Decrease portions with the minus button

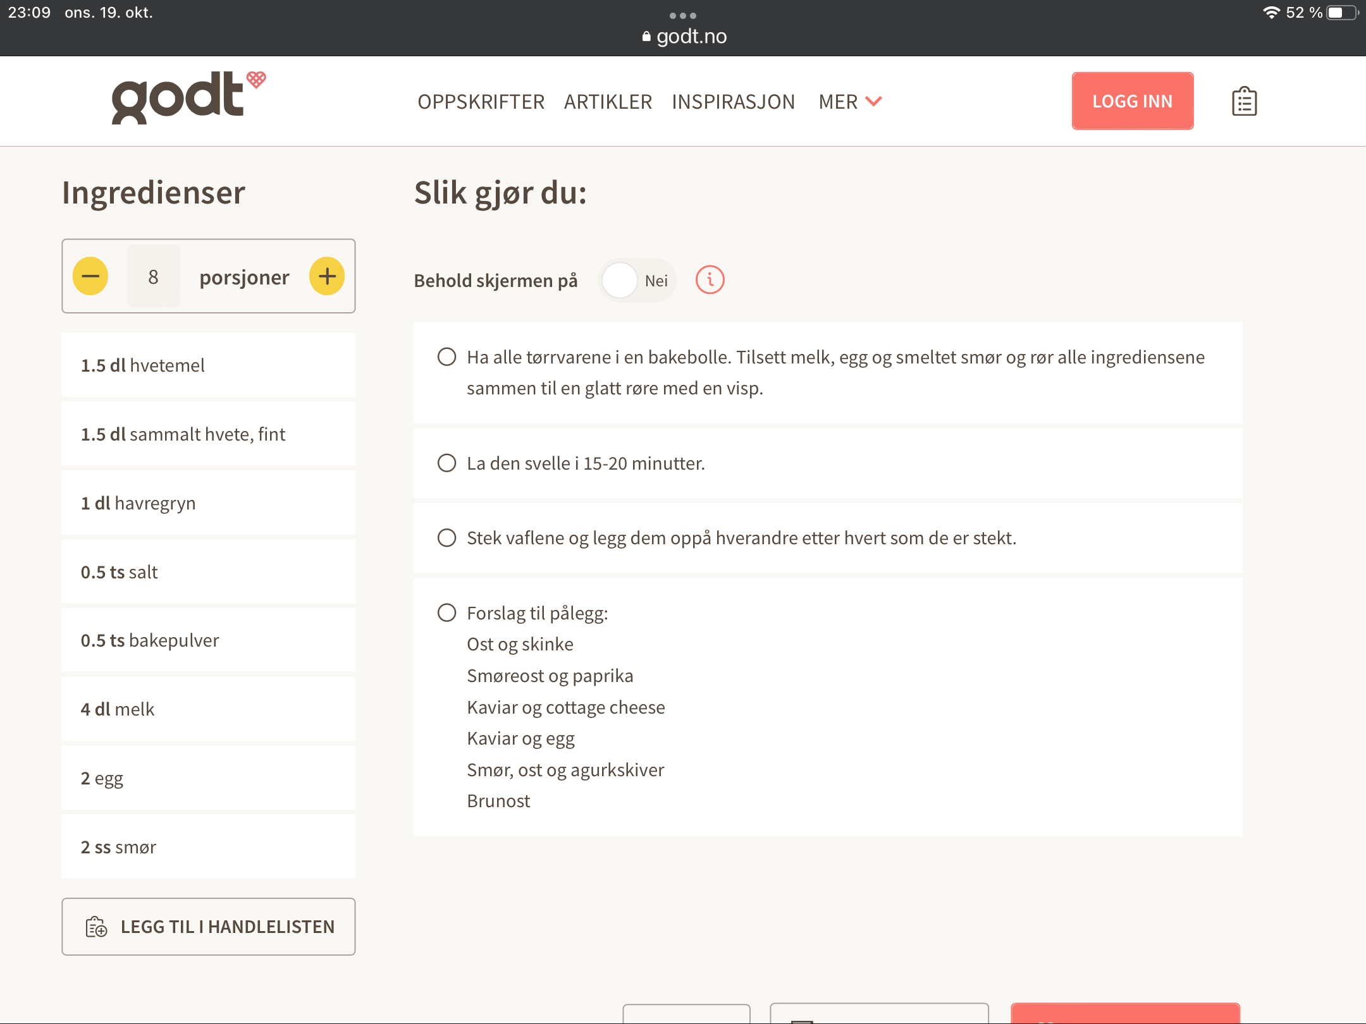coord(90,276)
